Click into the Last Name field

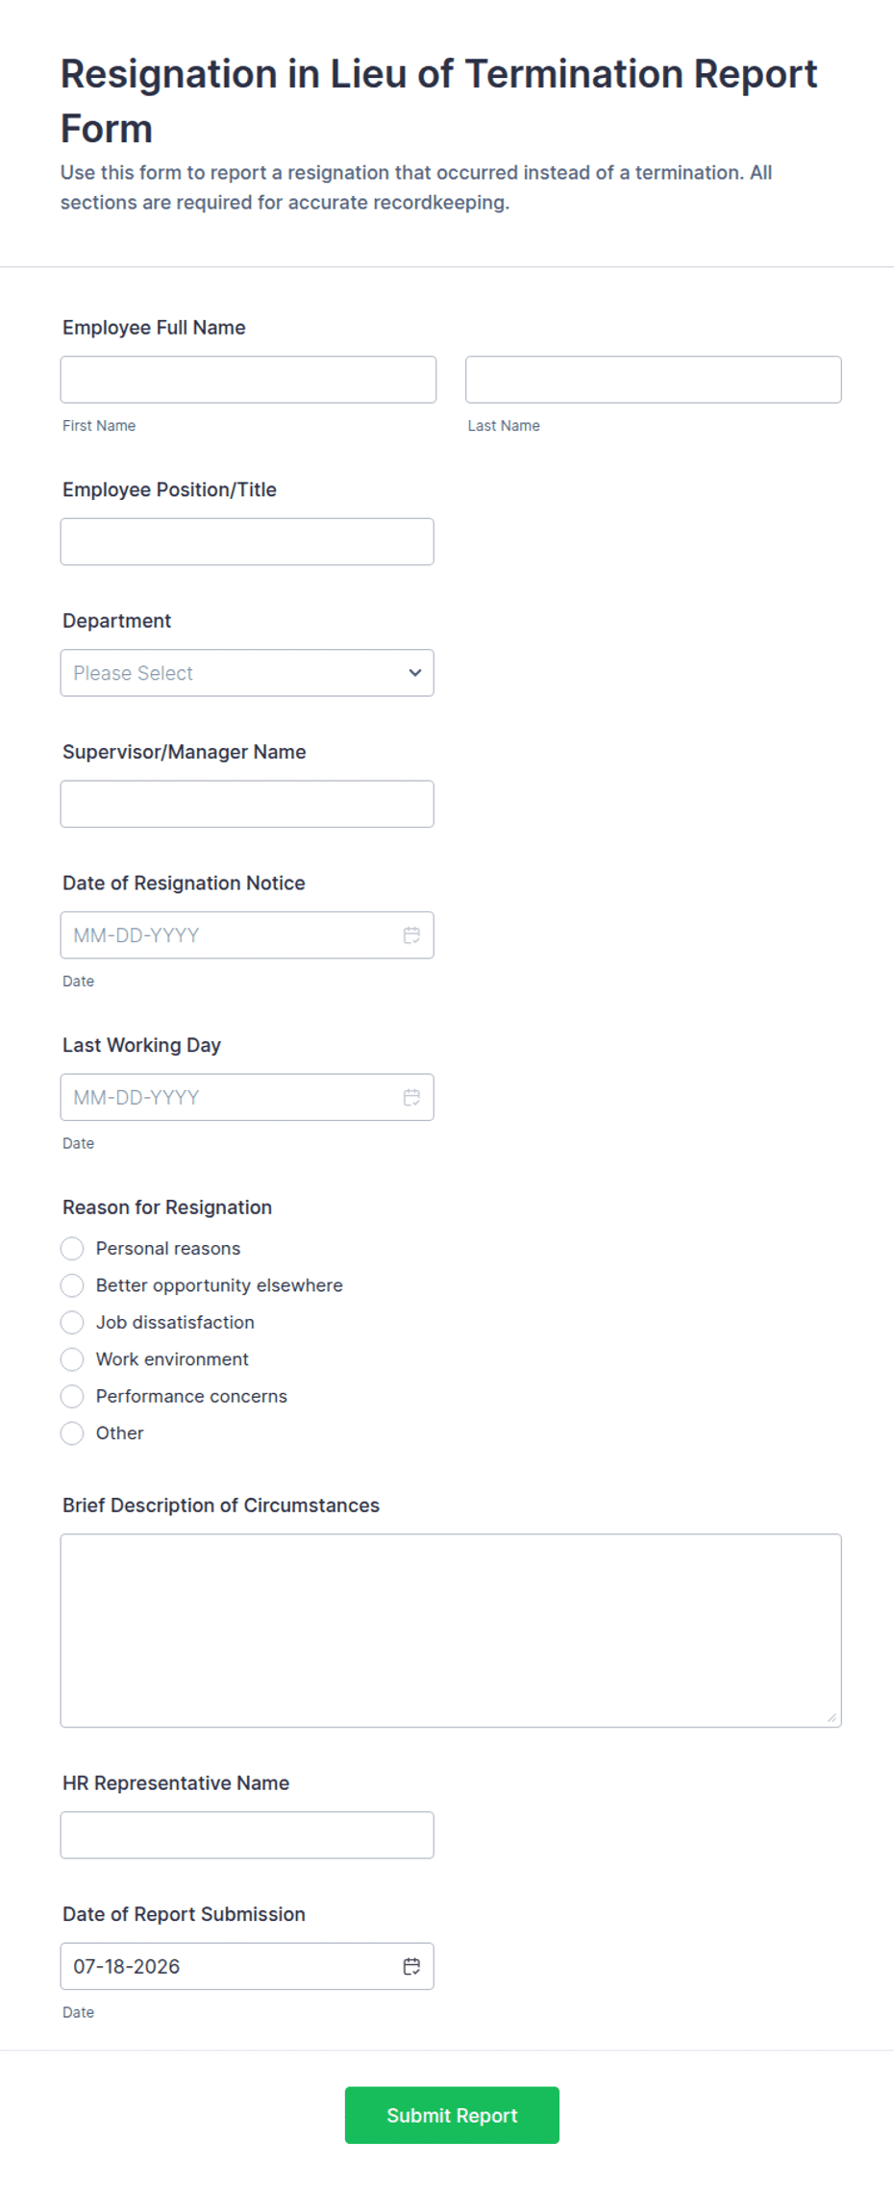[x=654, y=380]
